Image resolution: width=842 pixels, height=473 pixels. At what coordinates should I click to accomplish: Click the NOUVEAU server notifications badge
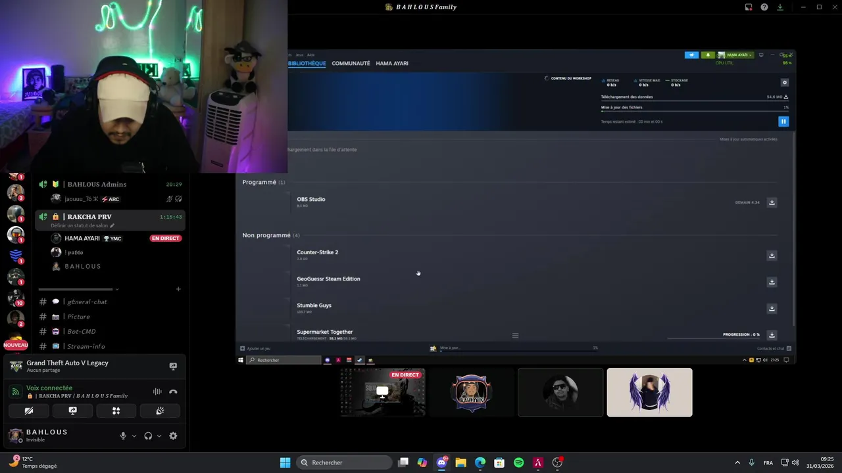[16, 345]
